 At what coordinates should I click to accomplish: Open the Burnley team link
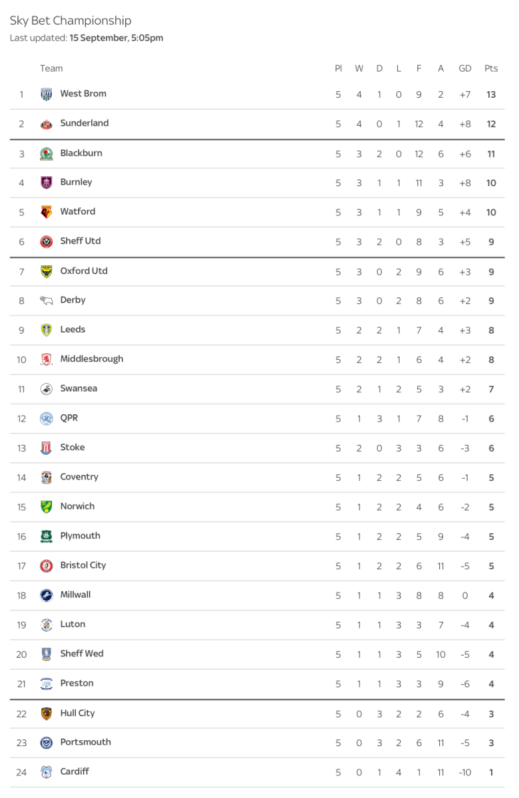tap(76, 182)
